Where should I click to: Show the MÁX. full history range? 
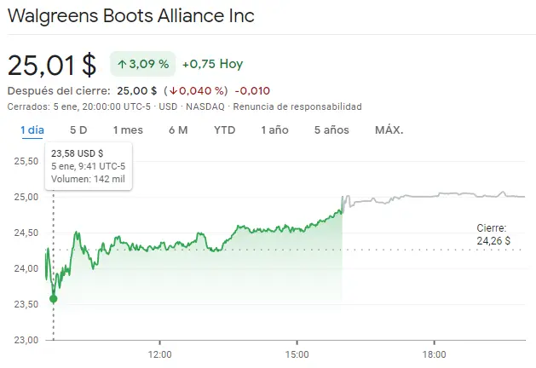coord(389,129)
